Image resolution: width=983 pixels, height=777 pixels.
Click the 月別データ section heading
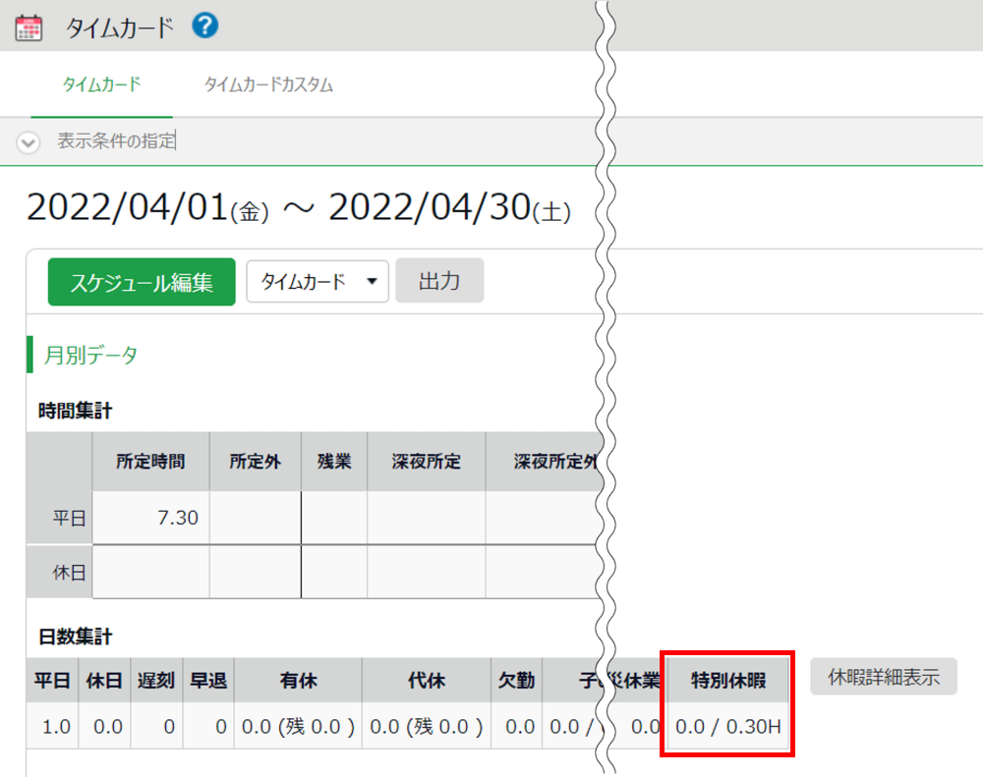tap(90, 355)
